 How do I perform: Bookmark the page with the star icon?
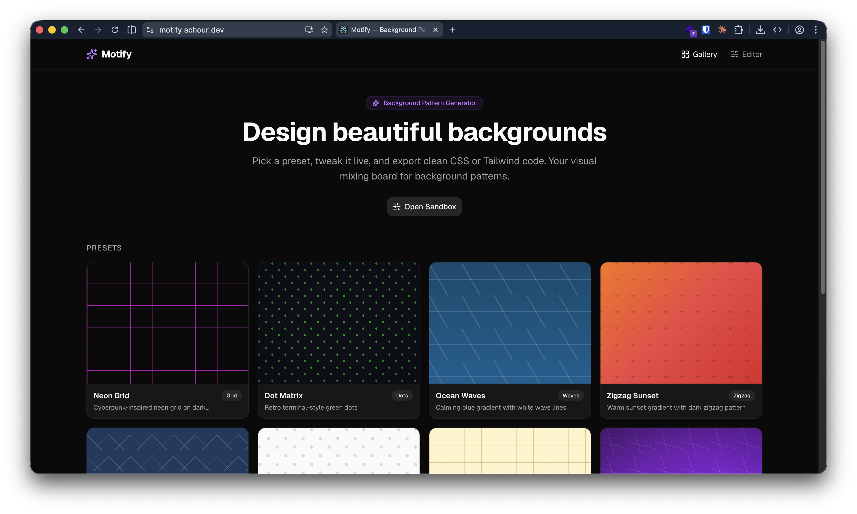(x=324, y=30)
